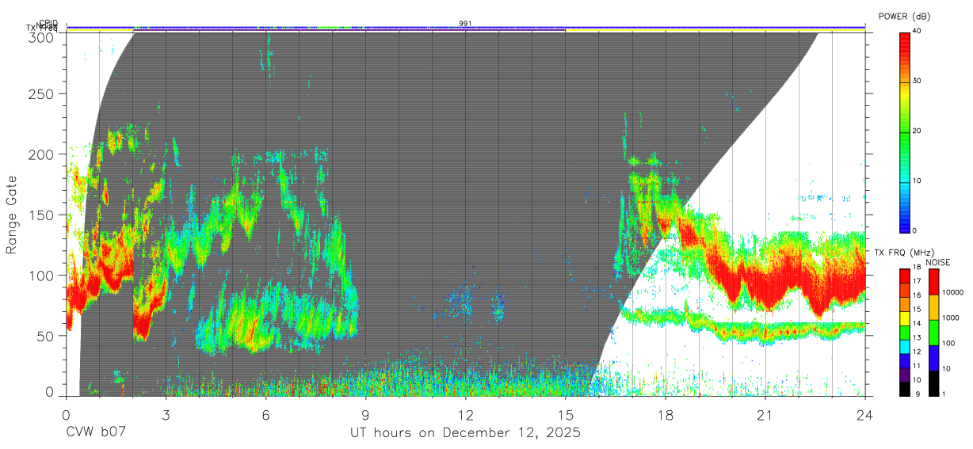Click the '1000' value on the NOISE scale

pyautogui.click(x=951, y=318)
